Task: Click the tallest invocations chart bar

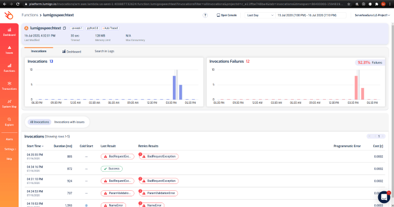Action: point(174,88)
